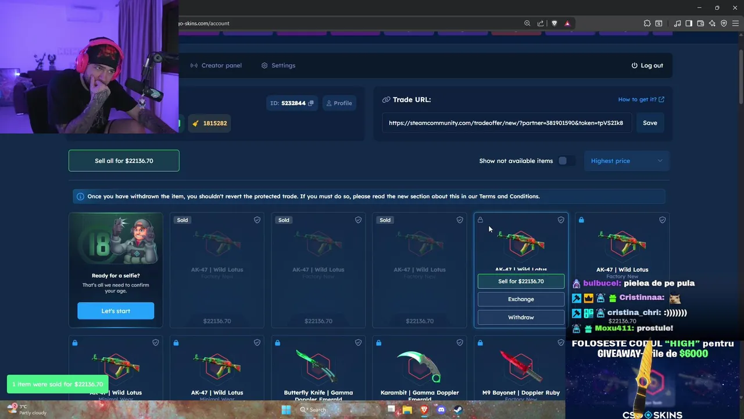Click the Exchange button
The height and width of the screenshot is (419, 744).
[x=521, y=299]
